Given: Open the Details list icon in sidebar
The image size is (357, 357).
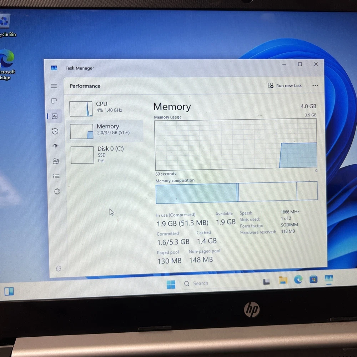Looking at the screenshot, I should tap(56, 176).
